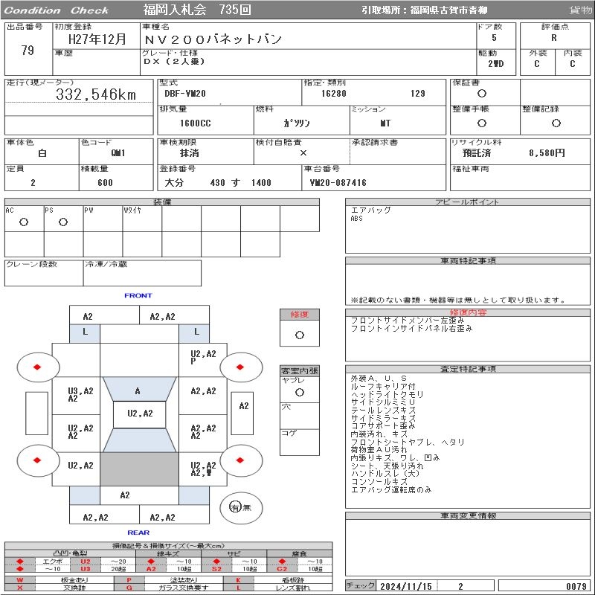
Task: Click the red G ガラス交換要す legend marker
Action: coord(129,588)
